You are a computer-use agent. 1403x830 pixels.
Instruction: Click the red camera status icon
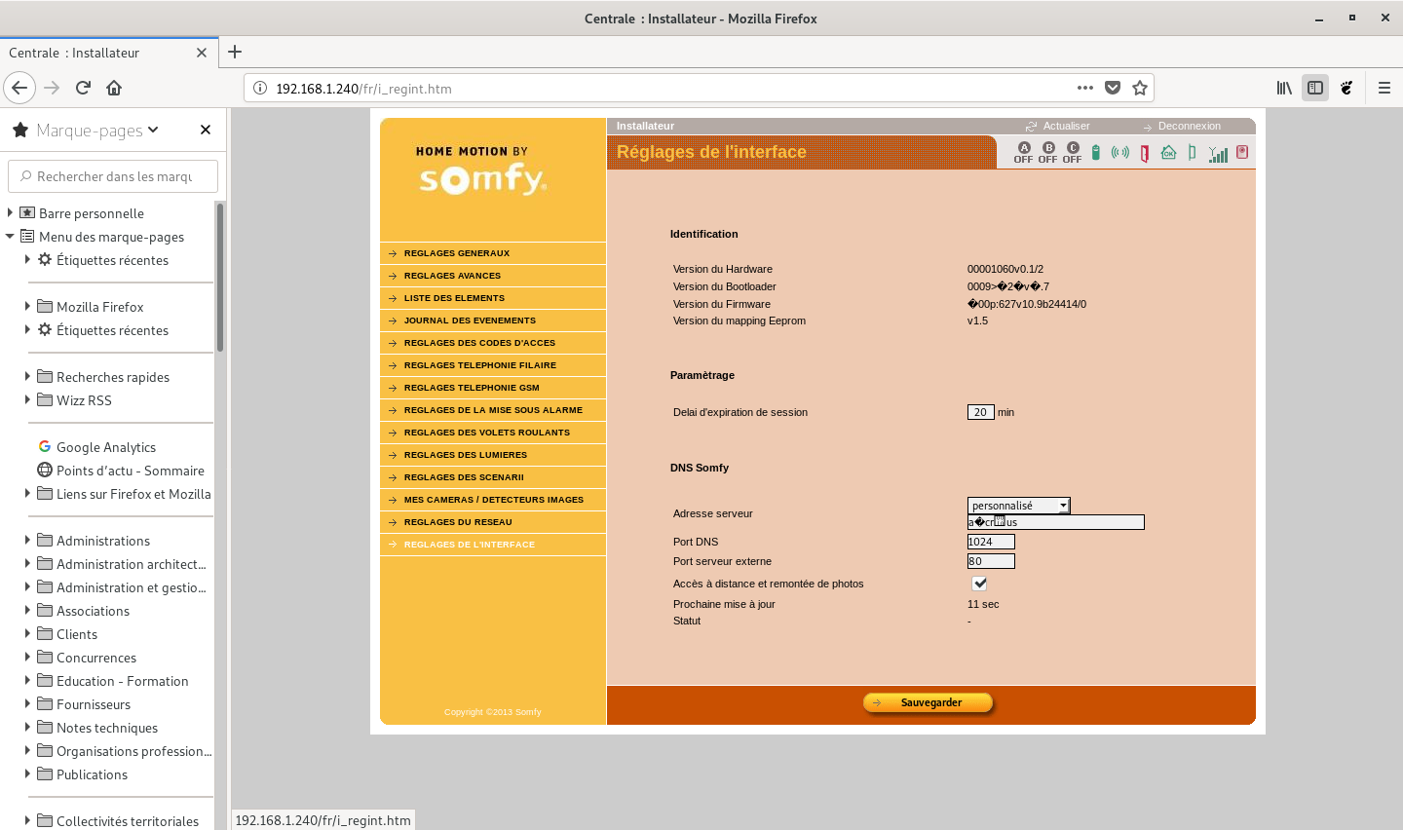pyautogui.click(x=1242, y=152)
